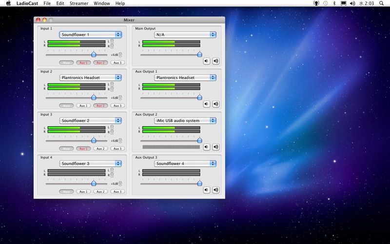The image size is (390, 244).
Task: Open Aux Output 2 iMic USB dropdown
Action: pyautogui.click(x=185, y=121)
